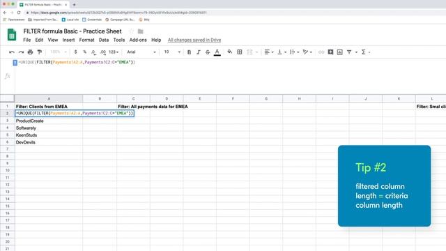This screenshot has height=251, width=446.
Task: Star the document with the star icon
Action: pos(132,31)
